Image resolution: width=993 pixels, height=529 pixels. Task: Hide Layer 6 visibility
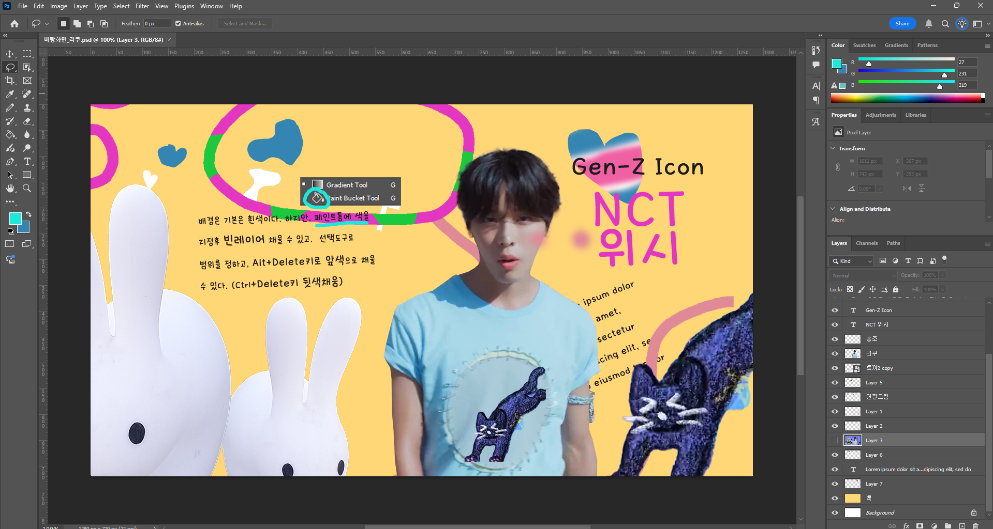coord(835,455)
